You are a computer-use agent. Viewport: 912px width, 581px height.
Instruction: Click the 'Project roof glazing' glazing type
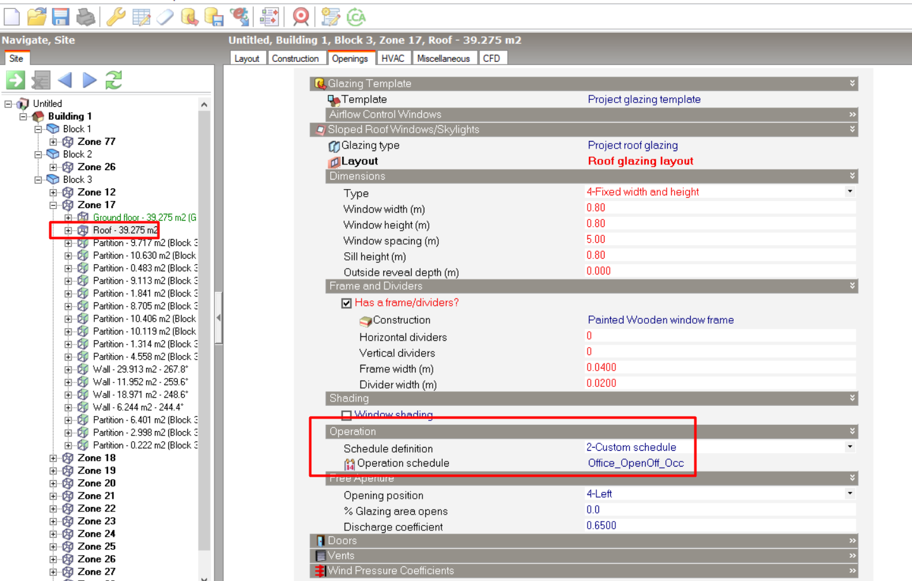pos(632,145)
